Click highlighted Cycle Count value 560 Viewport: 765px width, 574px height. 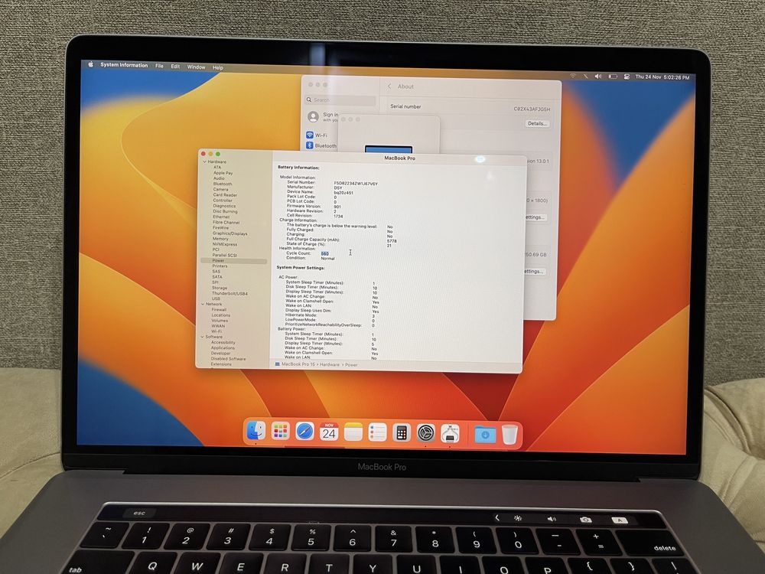[324, 254]
